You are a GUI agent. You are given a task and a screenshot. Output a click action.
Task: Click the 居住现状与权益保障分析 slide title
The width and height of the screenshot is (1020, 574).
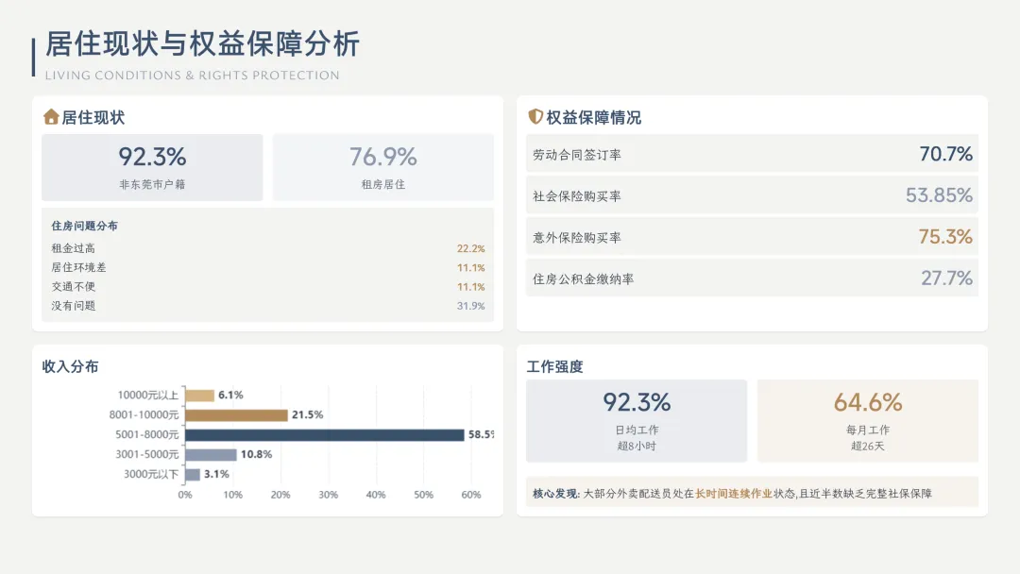pyautogui.click(x=203, y=44)
